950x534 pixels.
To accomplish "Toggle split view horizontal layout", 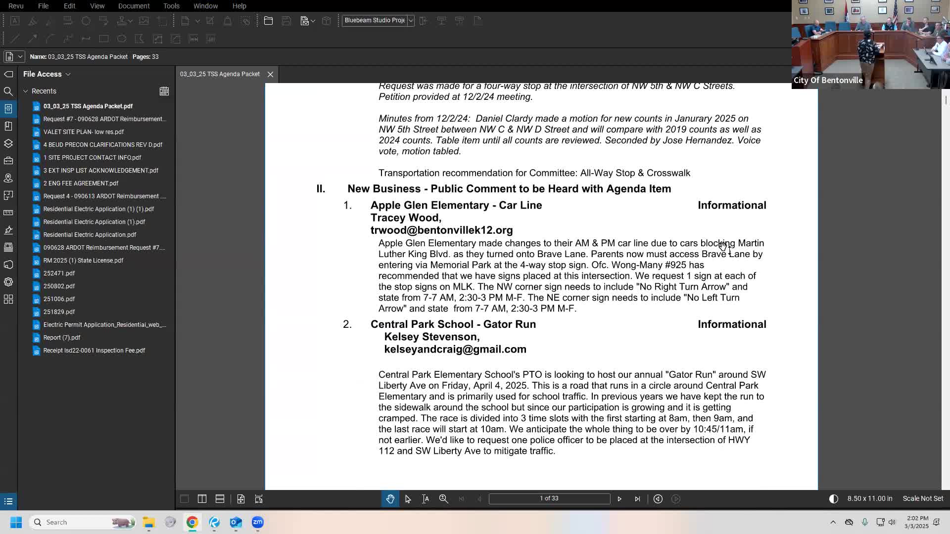I will click(220, 499).
